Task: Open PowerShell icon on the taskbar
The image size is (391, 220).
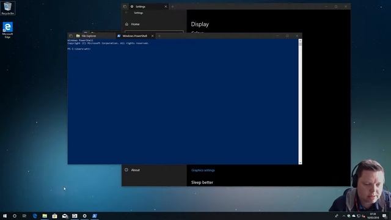Action: (95, 216)
